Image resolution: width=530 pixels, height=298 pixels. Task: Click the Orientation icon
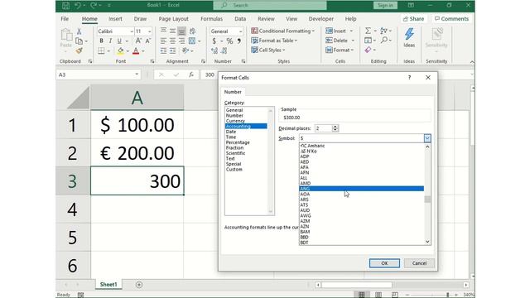point(185,50)
